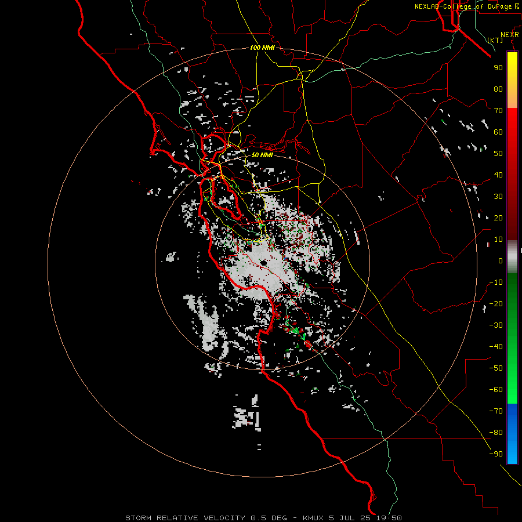Click the '30' value on the velocity scale
The width and height of the screenshot is (522, 522).
pos(498,197)
